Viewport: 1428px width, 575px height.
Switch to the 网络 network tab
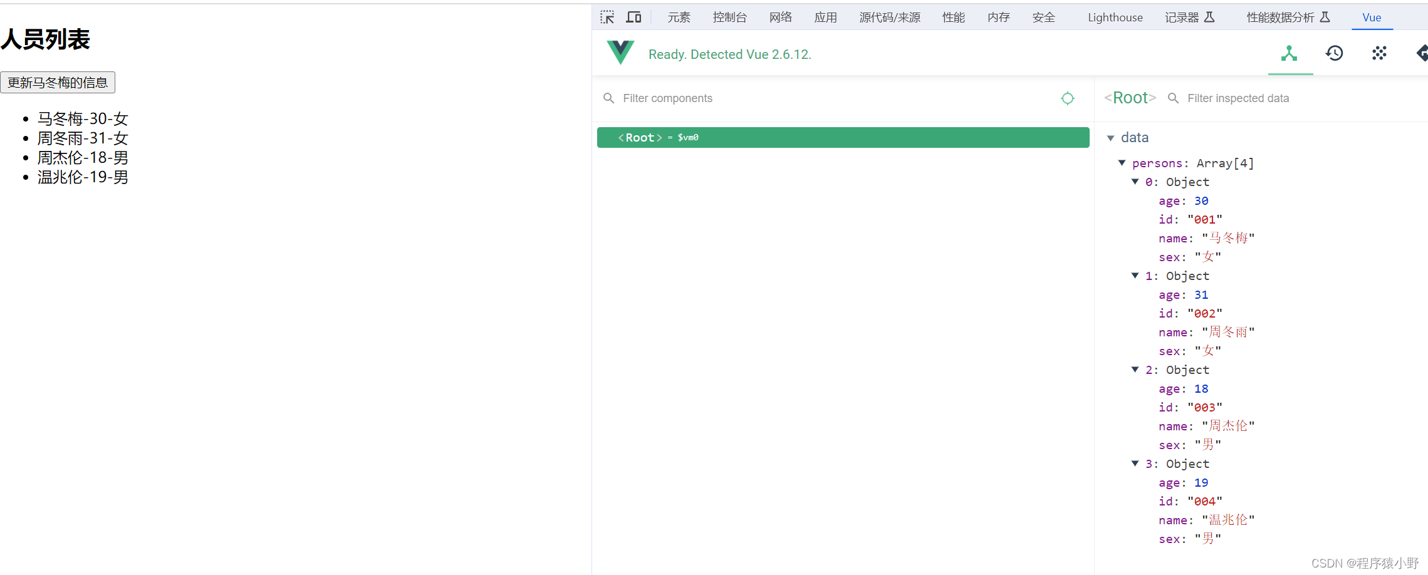click(x=780, y=18)
